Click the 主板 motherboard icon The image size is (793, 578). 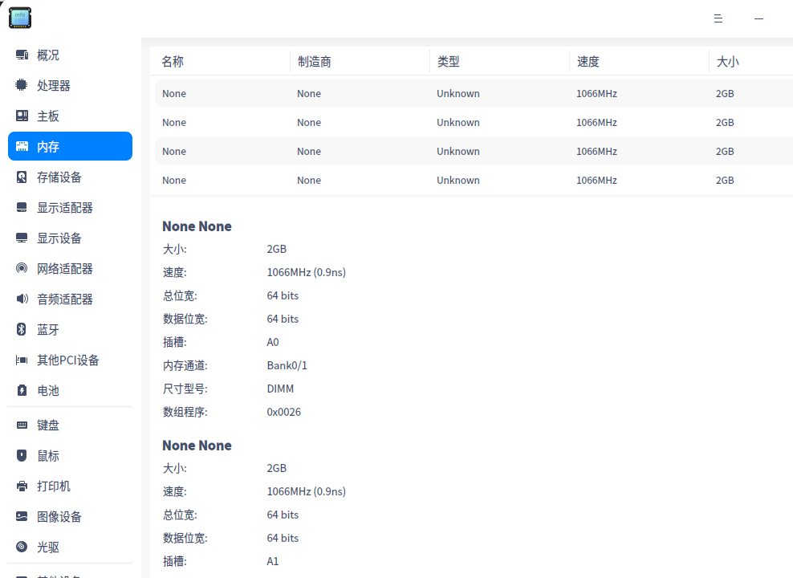[x=22, y=116]
